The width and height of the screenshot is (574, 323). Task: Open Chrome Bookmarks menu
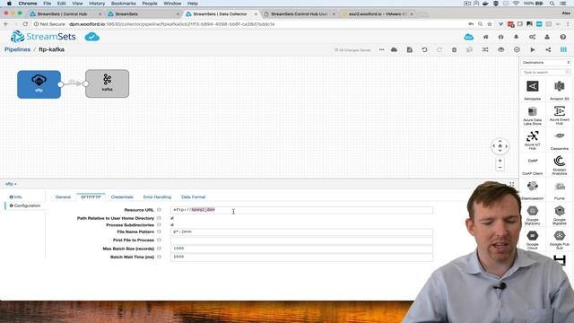pyautogui.click(x=124, y=4)
